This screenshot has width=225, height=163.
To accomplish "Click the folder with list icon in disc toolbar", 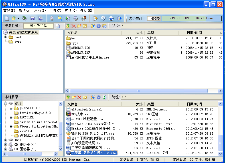I will pyautogui.click(x=104, y=26).
